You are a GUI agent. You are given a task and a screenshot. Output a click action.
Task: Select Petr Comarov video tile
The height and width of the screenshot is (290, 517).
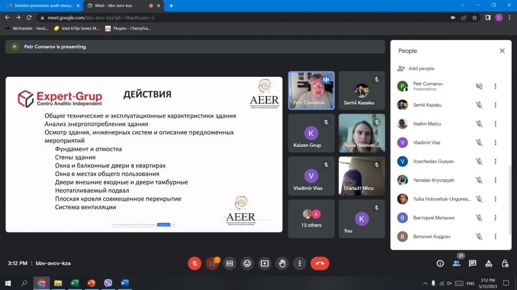[311, 91]
